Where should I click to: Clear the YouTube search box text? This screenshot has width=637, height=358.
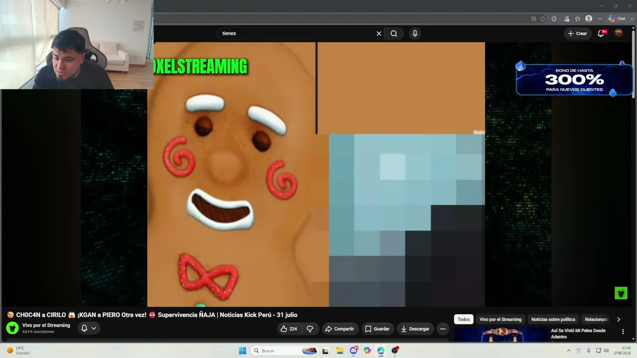tap(379, 33)
